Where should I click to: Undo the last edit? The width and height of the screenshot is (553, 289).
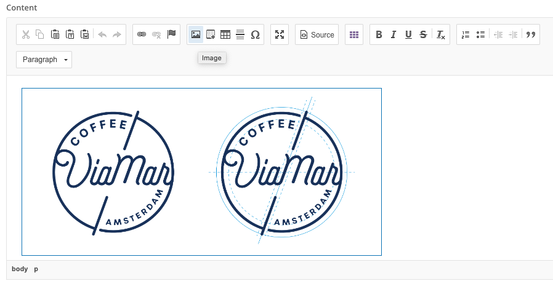(x=102, y=34)
